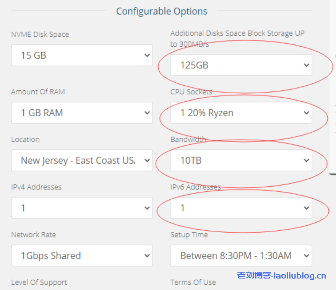Image resolution: width=336 pixels, height=290 pixels.
Task: Expand the IPv4 Addresses dropdown
Action: (x=82, y=208)
